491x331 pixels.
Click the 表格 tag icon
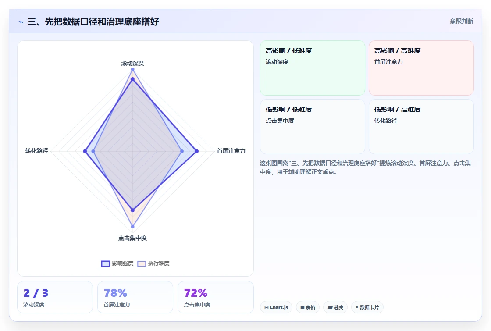pos(302,307)
